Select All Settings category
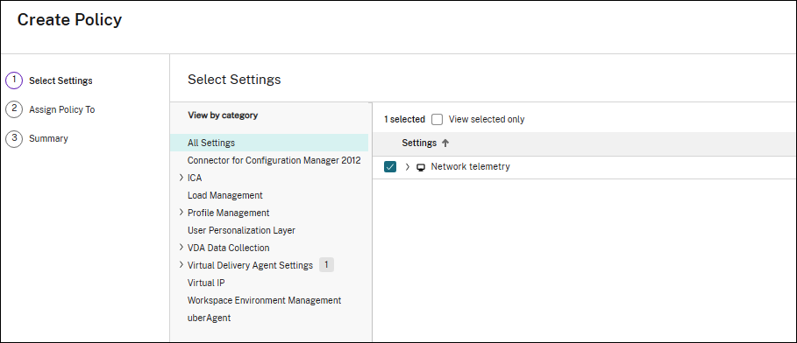Screen dimensions: 797x343 pos(270,143)
